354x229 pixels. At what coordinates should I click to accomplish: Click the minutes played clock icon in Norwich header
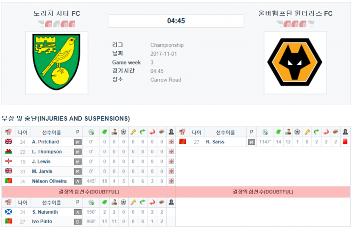pyautogui.click(x=91, y=132)
